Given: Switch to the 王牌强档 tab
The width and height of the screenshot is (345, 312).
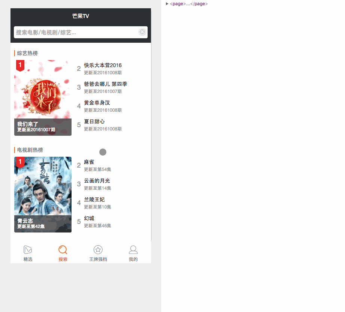Looking at the screenshot, I should (x=98, y=252).
